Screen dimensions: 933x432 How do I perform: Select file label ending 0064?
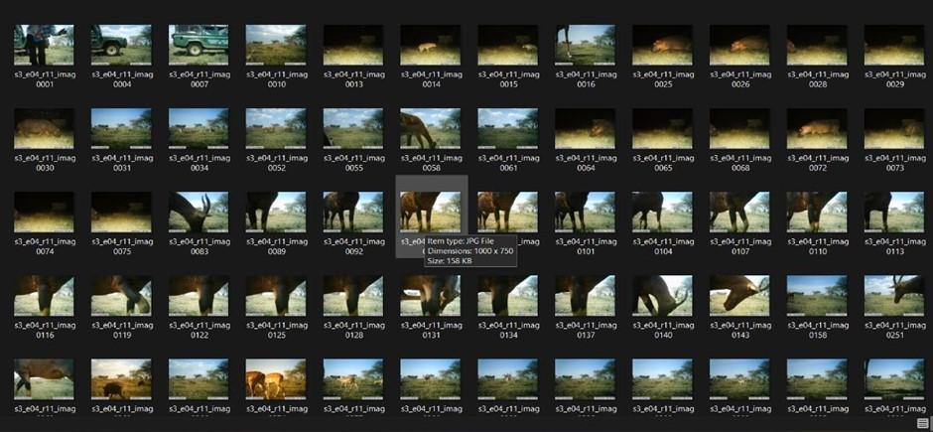click(586, 163)
